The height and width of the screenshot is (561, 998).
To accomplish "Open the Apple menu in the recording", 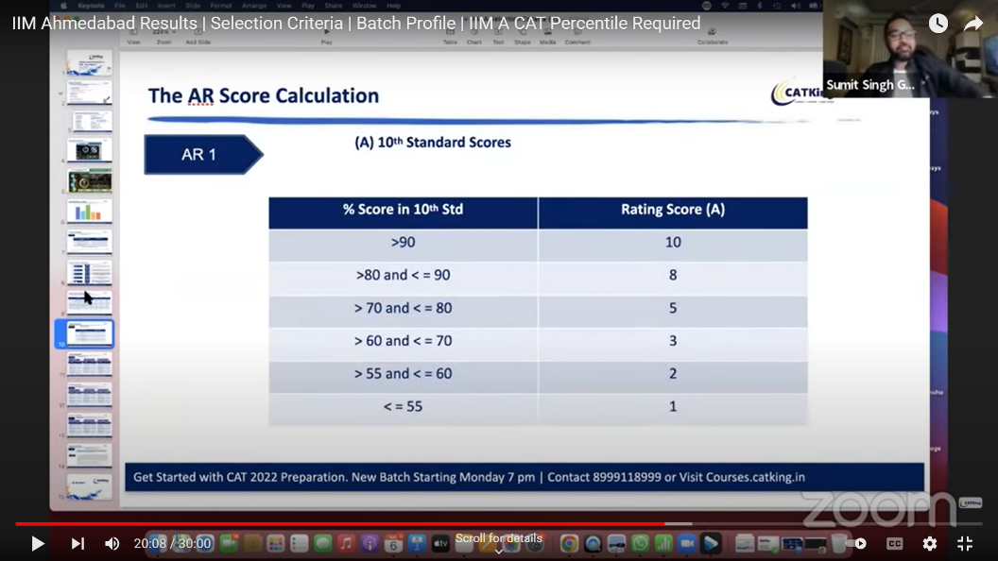I will pyautogui.click(x=63, y=6).
